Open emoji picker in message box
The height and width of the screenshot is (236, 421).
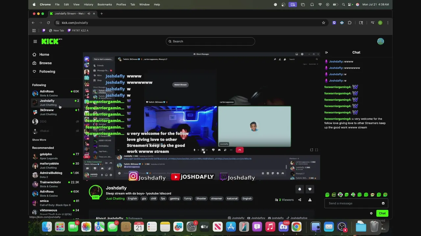point(383,203)
